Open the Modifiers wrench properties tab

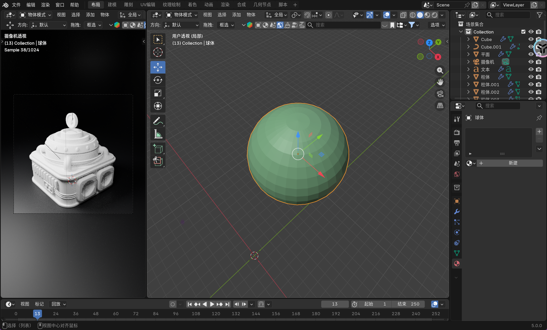[457, 212]
